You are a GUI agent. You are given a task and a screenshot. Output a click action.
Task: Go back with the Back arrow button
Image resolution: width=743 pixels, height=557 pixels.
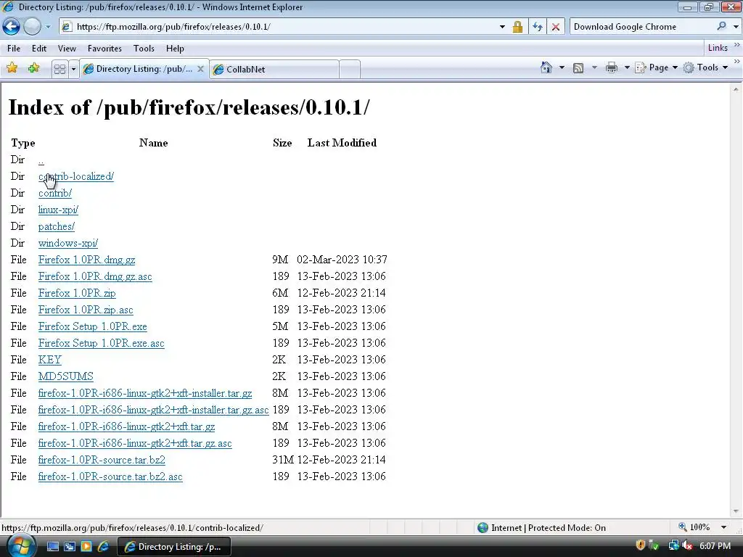pyautogui.click(x=12, y=27)
